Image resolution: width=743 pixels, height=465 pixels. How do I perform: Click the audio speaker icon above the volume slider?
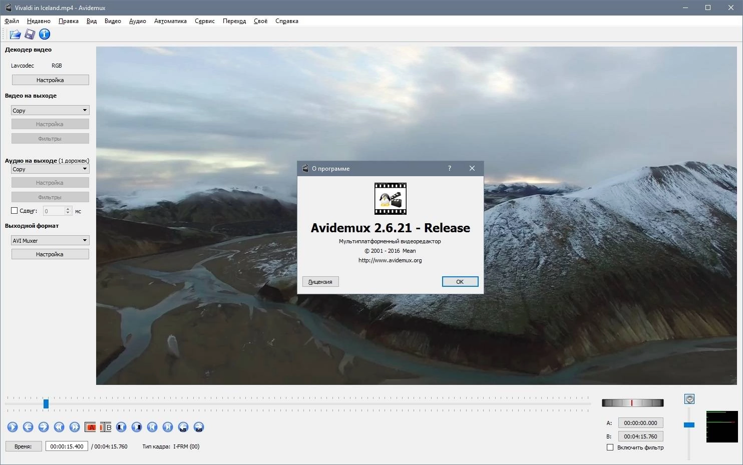(x=689, y=399)
